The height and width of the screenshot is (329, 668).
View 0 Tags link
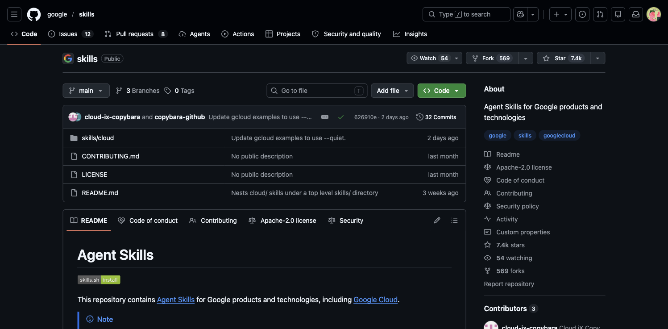(x=179, y=91)
